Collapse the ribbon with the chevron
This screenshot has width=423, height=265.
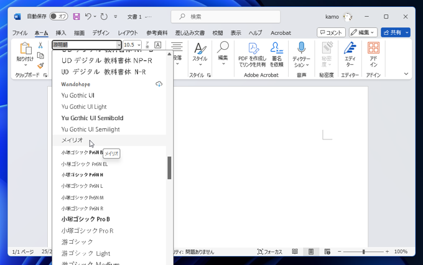(406, 74)
